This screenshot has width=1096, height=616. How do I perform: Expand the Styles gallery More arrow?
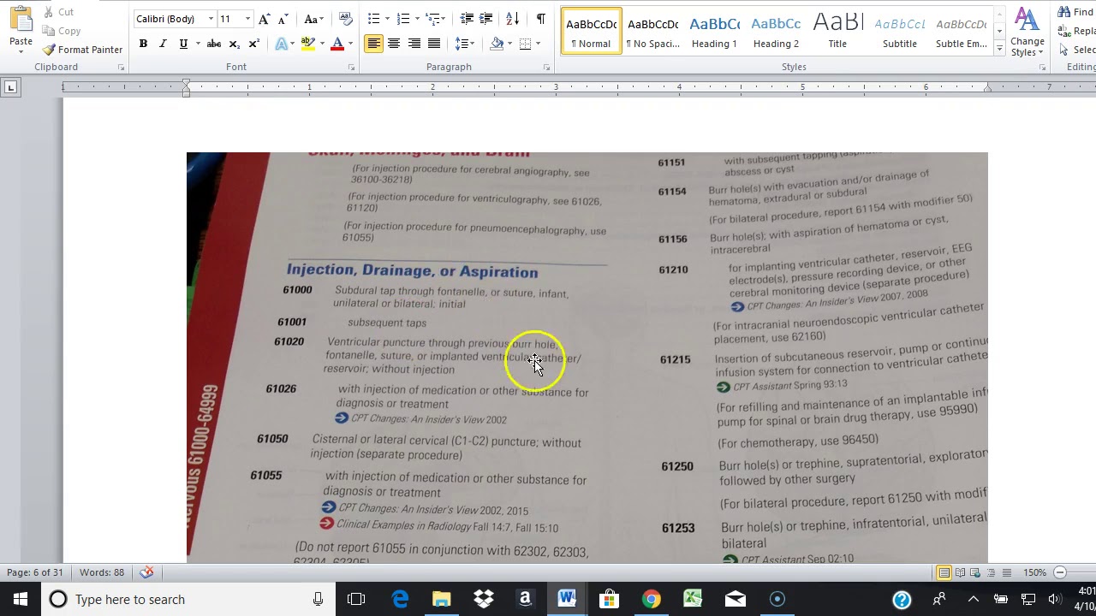(x=999, y=50)
